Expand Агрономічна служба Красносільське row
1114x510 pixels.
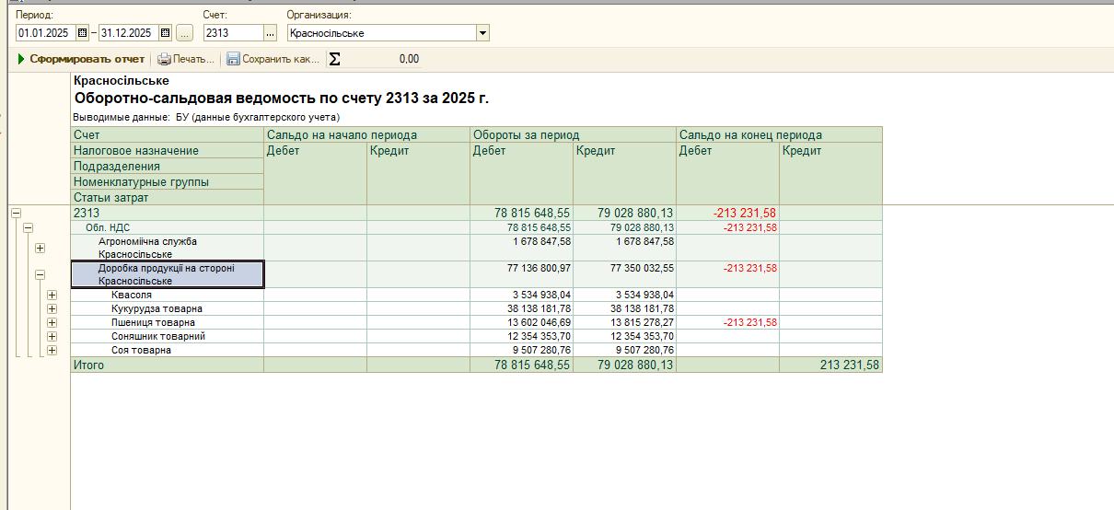click(x=40, y=248)
